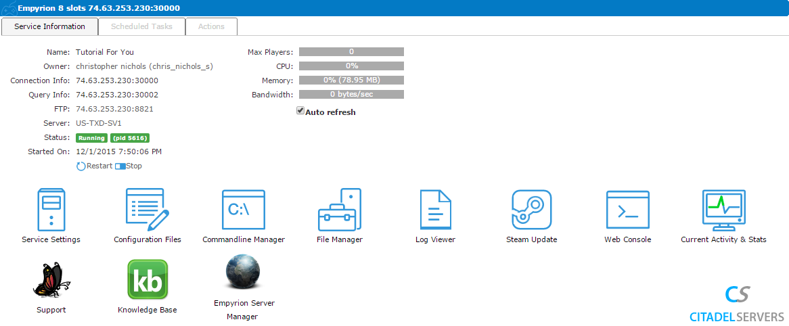The height and width of the screenshot is (326, 789).
Task: Click the Log Viewer label
Action: pyautogui.click(x=435, y=239)
